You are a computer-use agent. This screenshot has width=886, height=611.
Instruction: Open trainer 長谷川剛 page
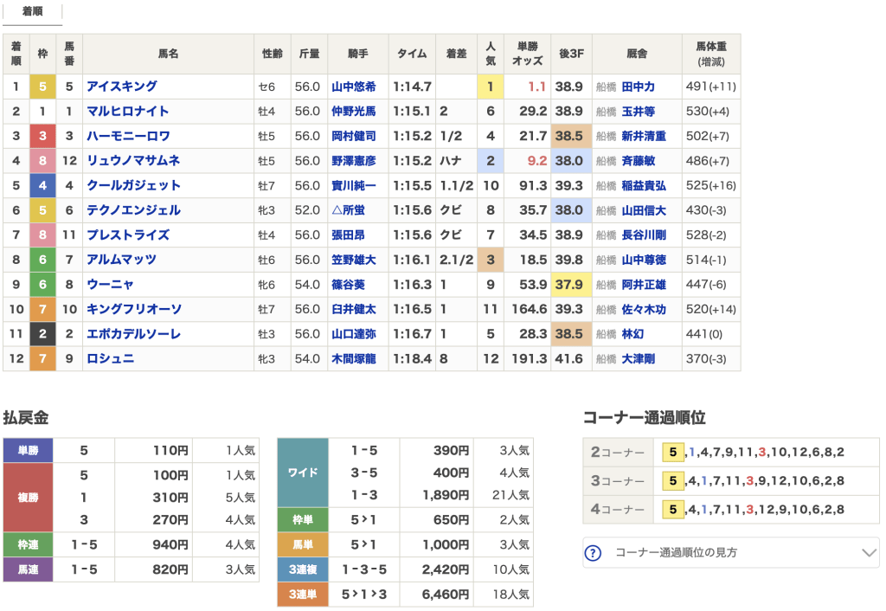644,235
